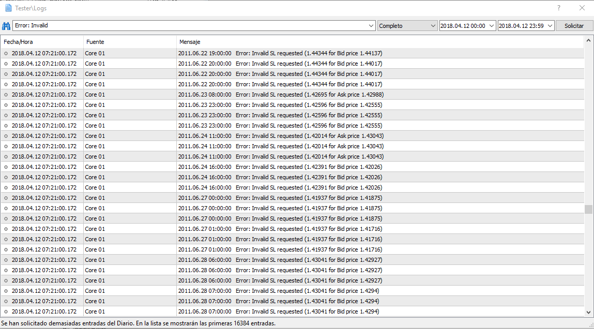Sort by the Fuente column header
The height and width of the screenshot is (329, 594).
click(x=130, y=42)
